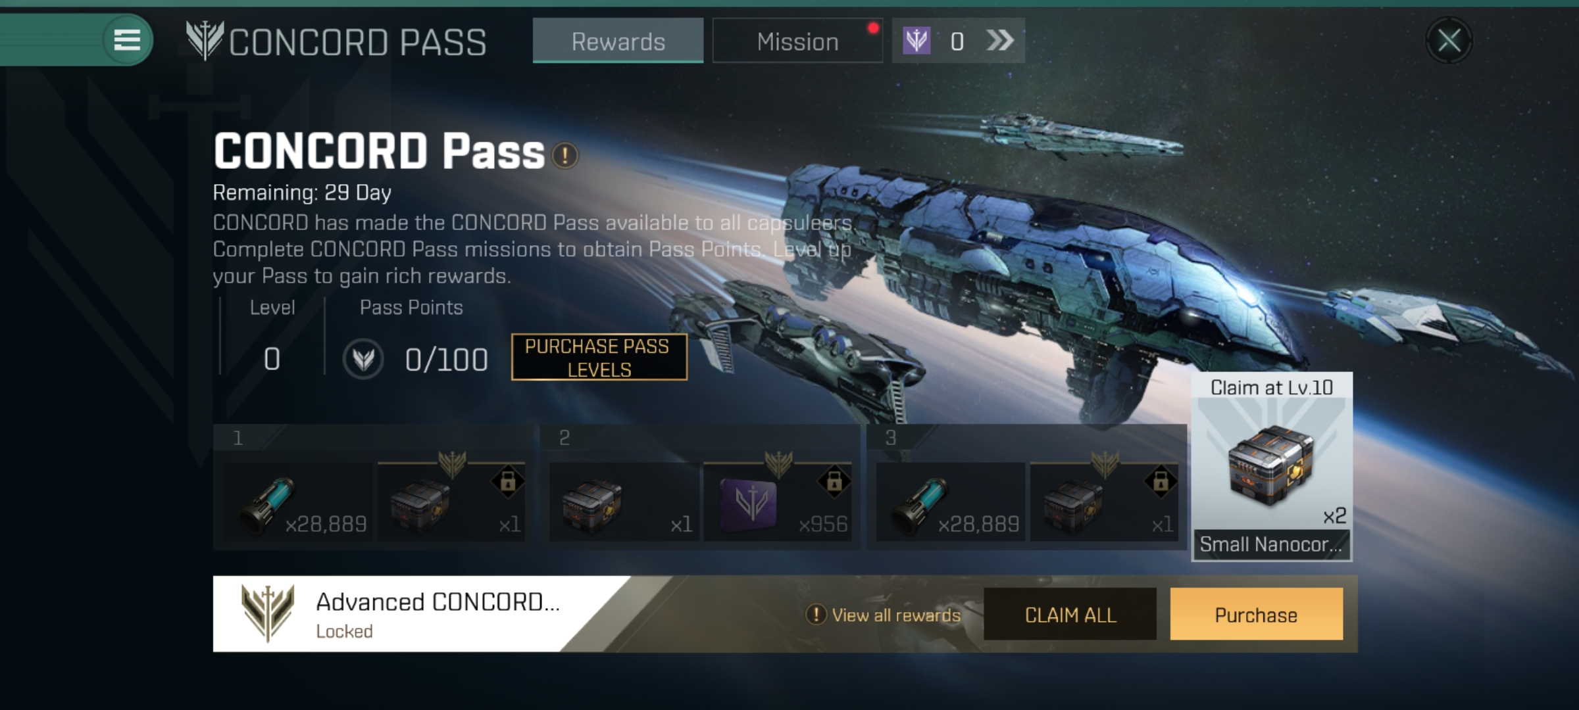
Task: Click the CLAIM ALL button
Action: pyautogui.click(x=1070, y=614)
